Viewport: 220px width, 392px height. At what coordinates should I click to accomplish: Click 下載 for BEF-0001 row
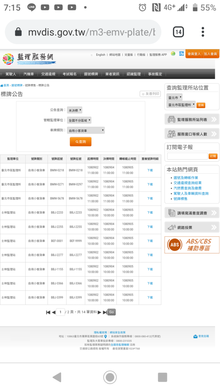[150, 241]
